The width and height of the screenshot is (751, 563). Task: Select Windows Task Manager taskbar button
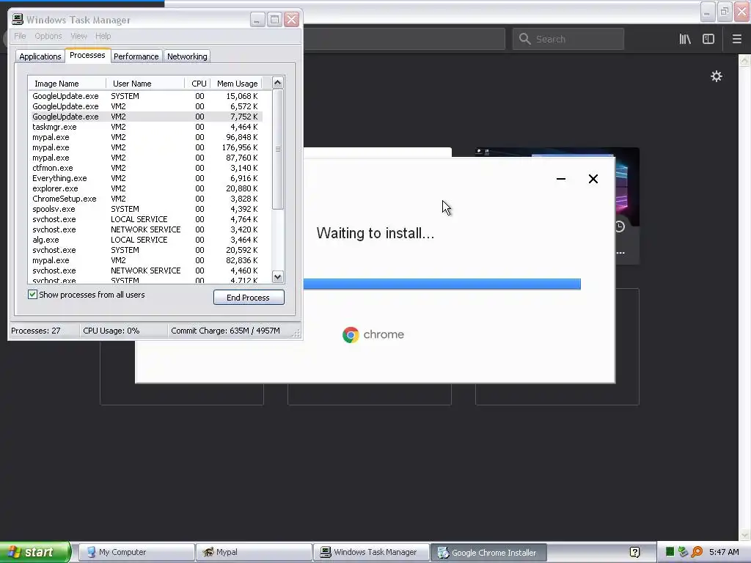(x=371, y=552)
